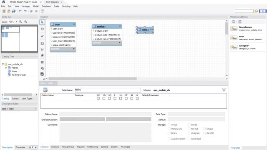Collapse the nex_mobile_db schema node
267x150 pixels.
[x=3, y=64]
